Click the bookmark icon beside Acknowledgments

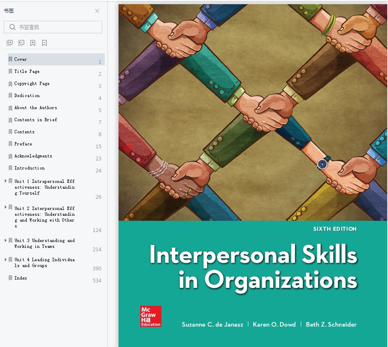tap(10, 157)
